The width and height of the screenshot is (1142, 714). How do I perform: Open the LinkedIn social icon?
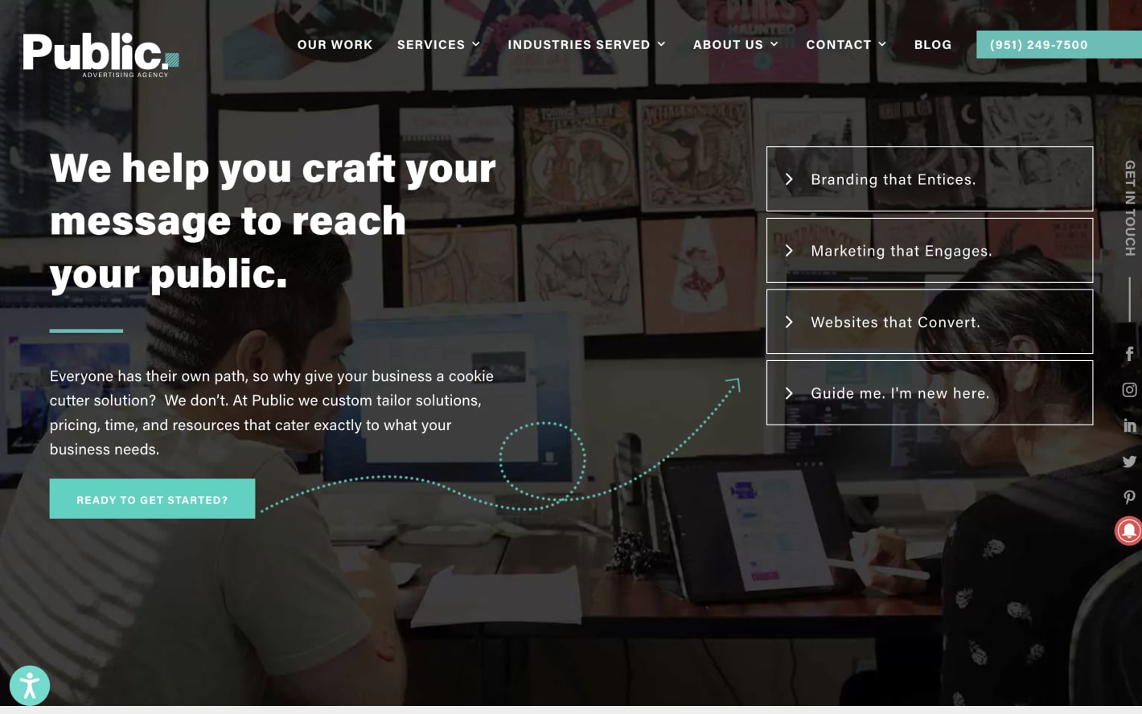point(1129,425)
